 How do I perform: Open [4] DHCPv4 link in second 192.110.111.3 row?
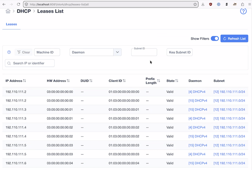coord(197,119)
